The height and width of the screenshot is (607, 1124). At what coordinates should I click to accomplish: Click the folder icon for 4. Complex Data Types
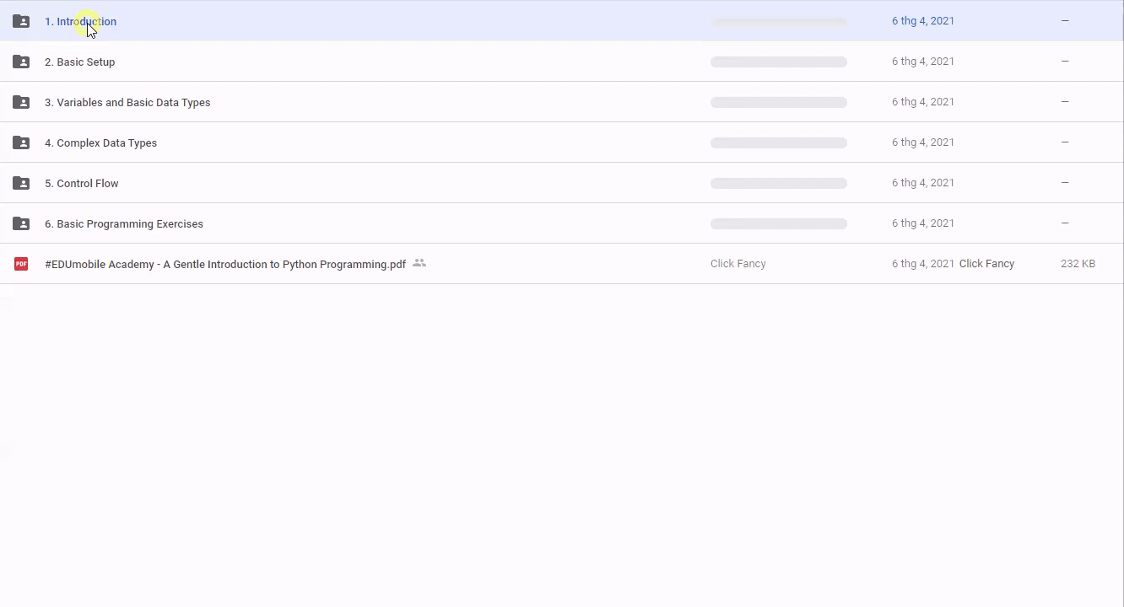(21, 142)
